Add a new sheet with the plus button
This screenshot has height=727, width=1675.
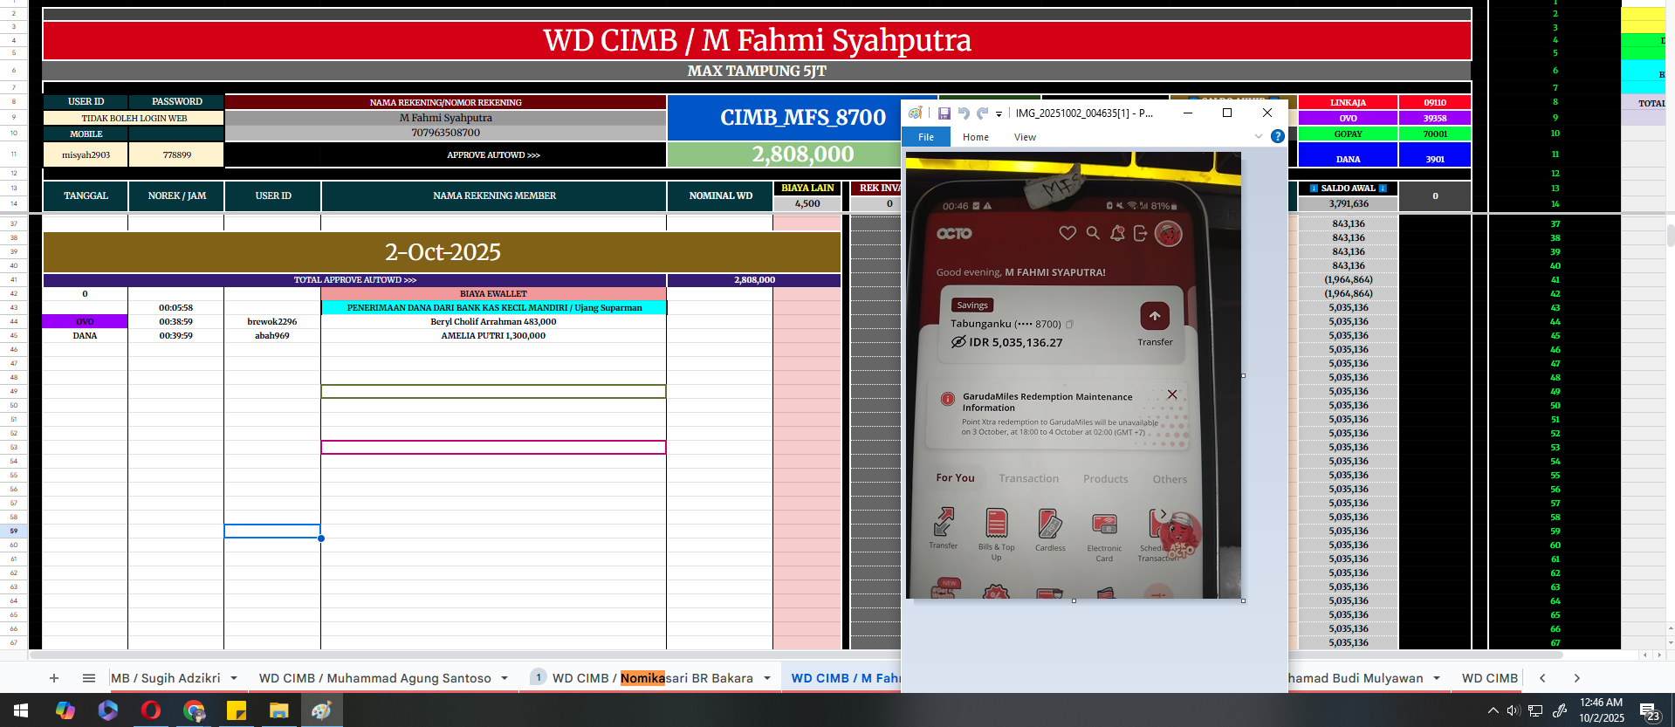[54, 678]
